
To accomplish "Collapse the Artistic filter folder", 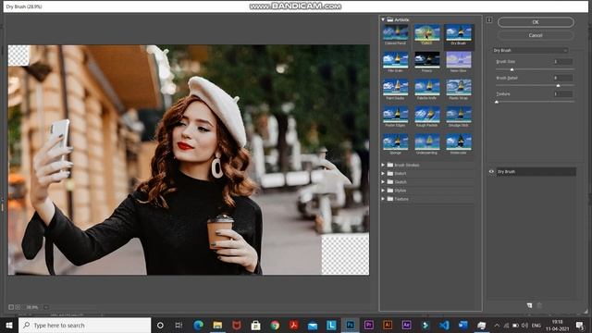I will point(383,19).
